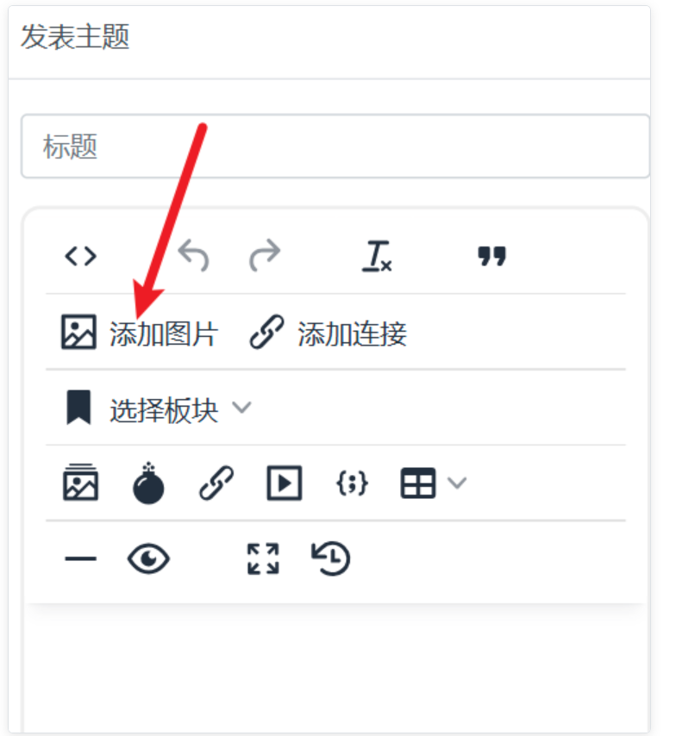Click the 添加图片 button
682x736 pixels.
pyautogui.click(x=140, y=333)
